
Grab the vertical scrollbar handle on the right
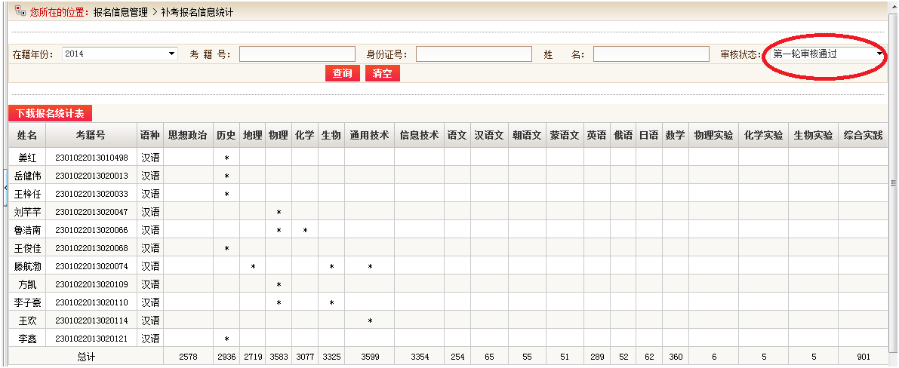pyautogui.click(x=894, y=182)
